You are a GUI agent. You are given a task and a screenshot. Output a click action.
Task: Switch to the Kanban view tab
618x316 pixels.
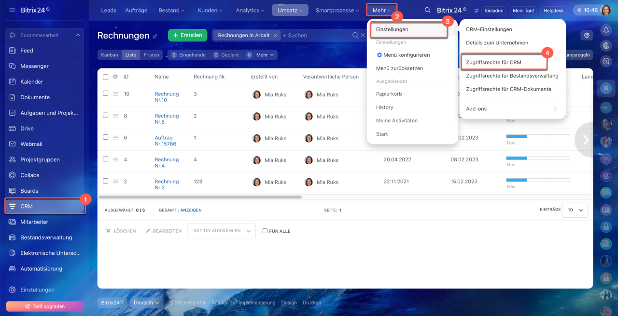pyautogui.click(x=110, y=55)
